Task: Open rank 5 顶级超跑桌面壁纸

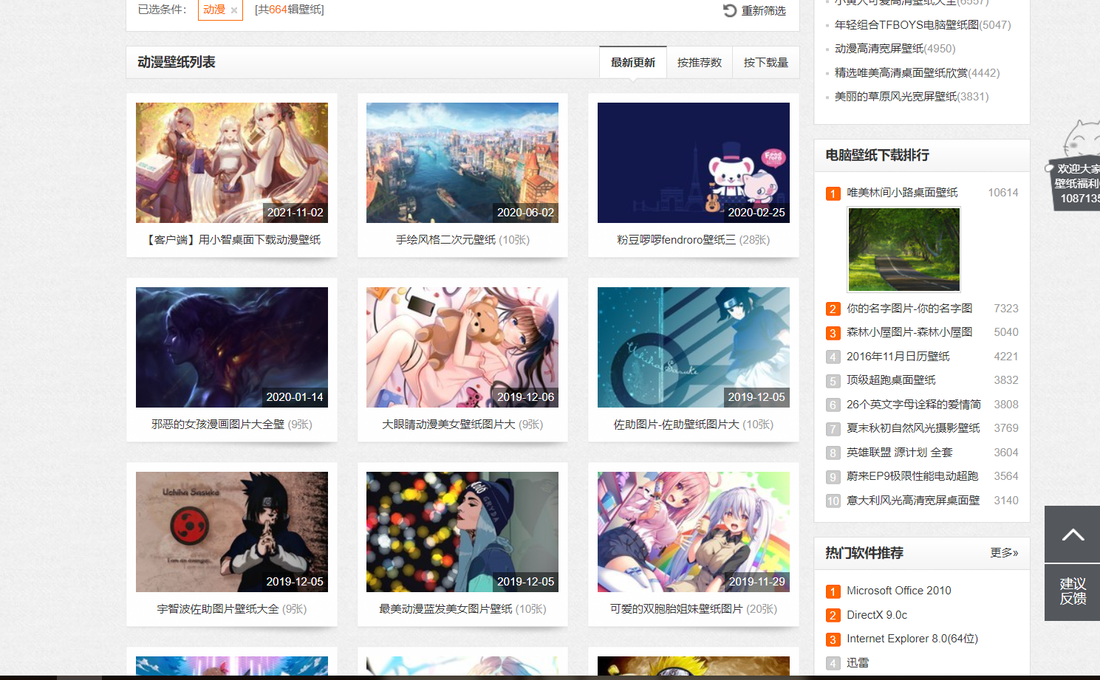Action: (x=891, y=380)
